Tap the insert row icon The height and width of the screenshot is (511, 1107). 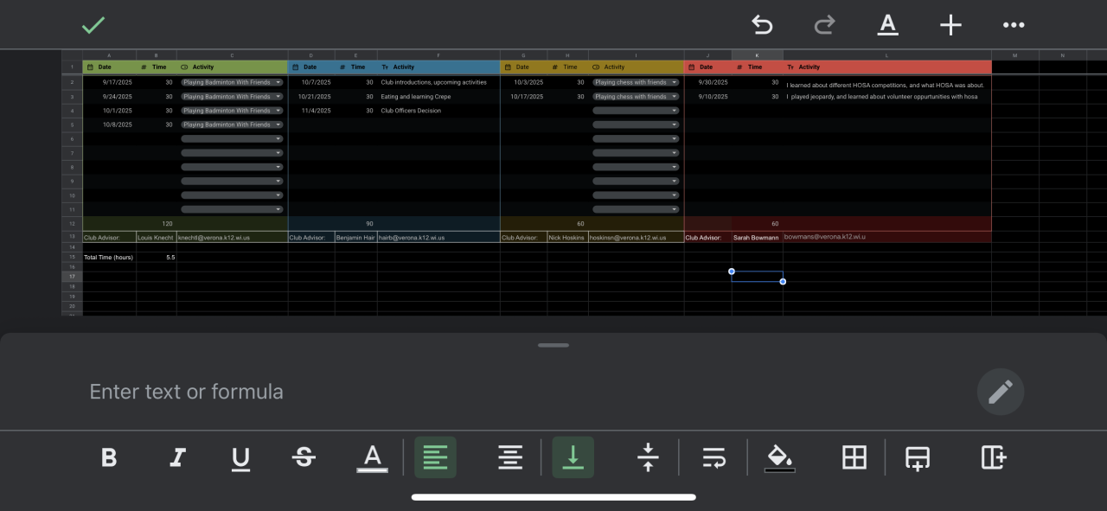pyautogui.click(x=918, y=457)
